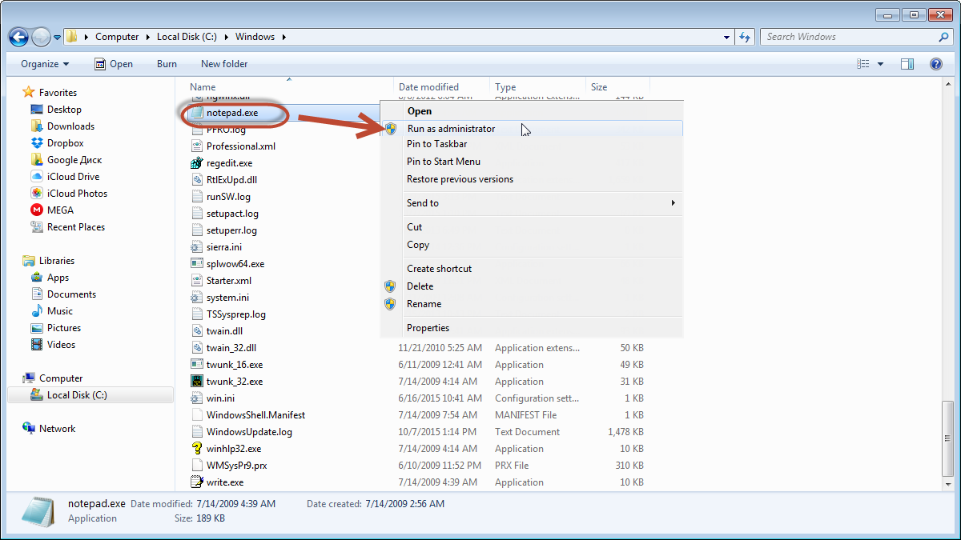Expand the Send to submenu
The height and width of the screenshot is (540, 961).
pos(532,203)
